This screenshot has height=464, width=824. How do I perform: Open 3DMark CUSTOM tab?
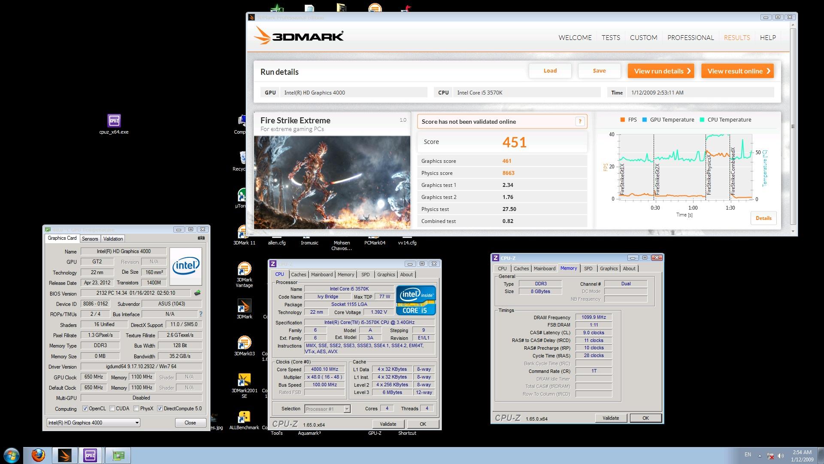point(643,38)
